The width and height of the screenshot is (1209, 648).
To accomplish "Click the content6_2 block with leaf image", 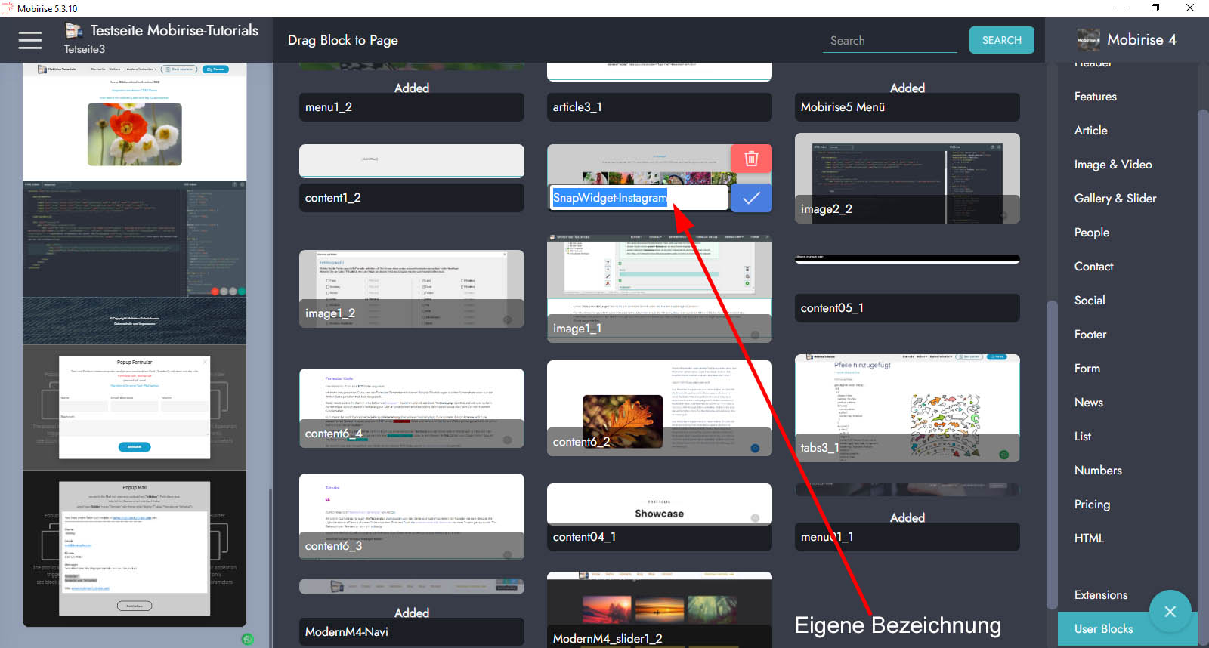I will (660, 408).
